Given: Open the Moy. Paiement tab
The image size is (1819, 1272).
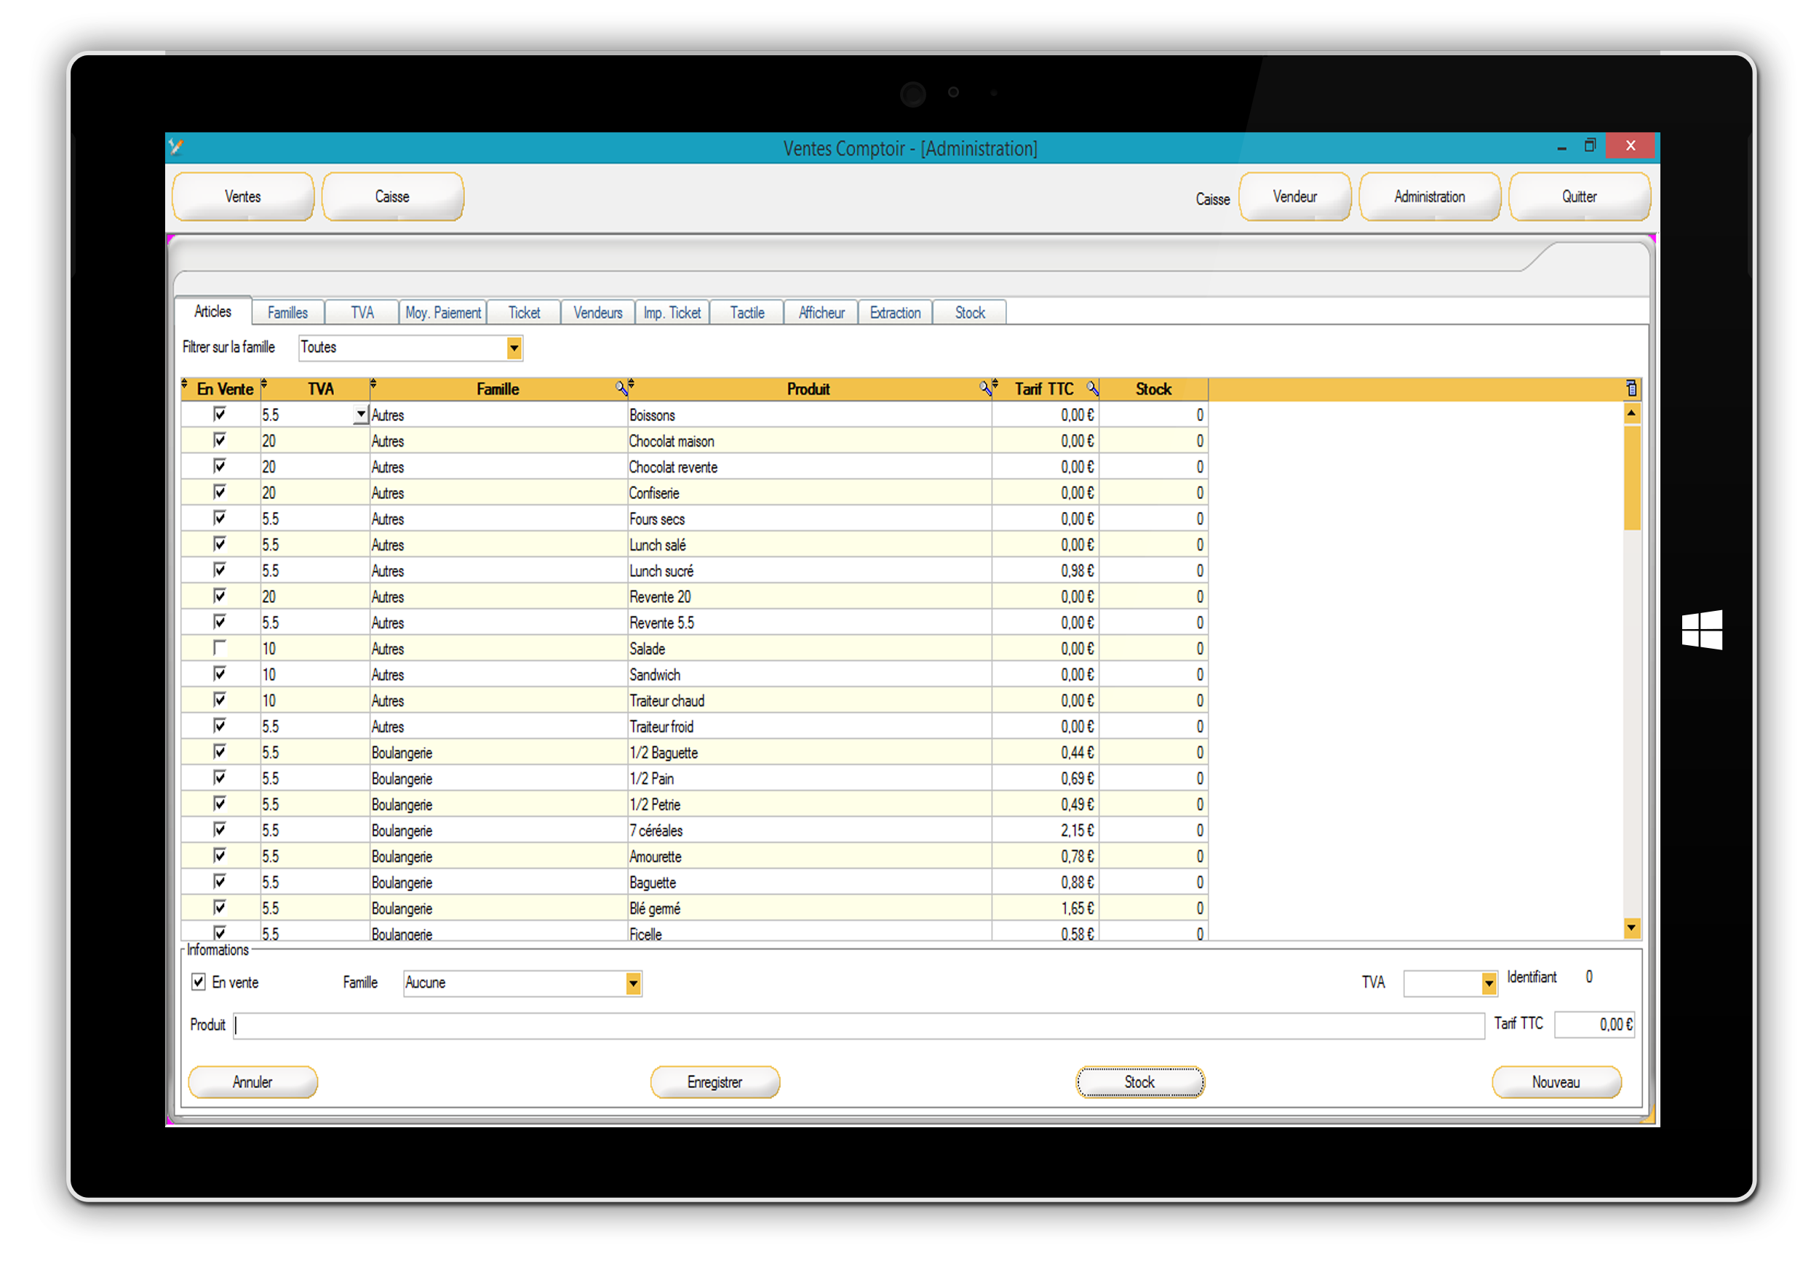Looking at the screenshot, I should click(x=443, y=313).
